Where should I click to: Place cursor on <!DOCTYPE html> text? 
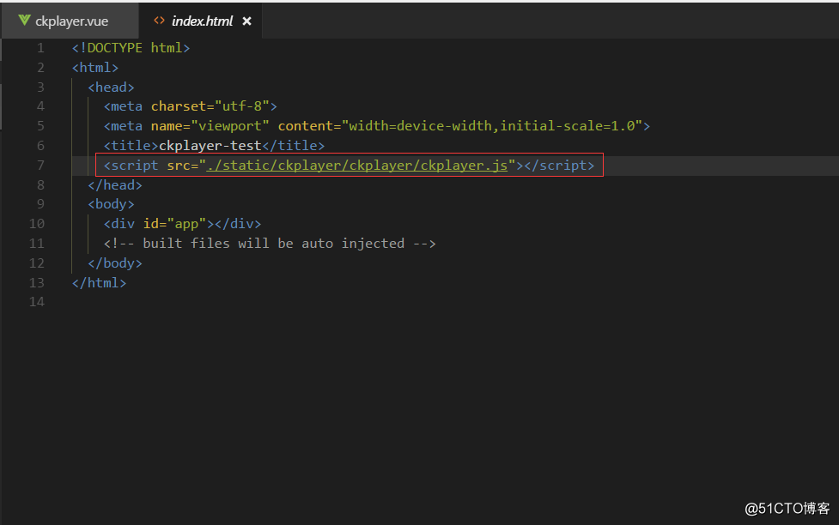point(131,48)
